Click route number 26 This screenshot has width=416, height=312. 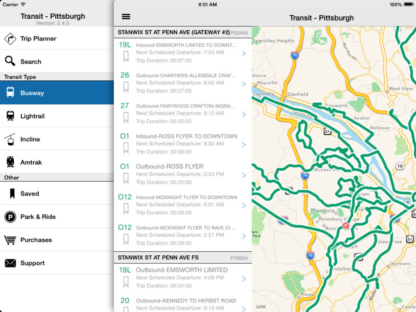pyautogui.click(x=125, y=75)
